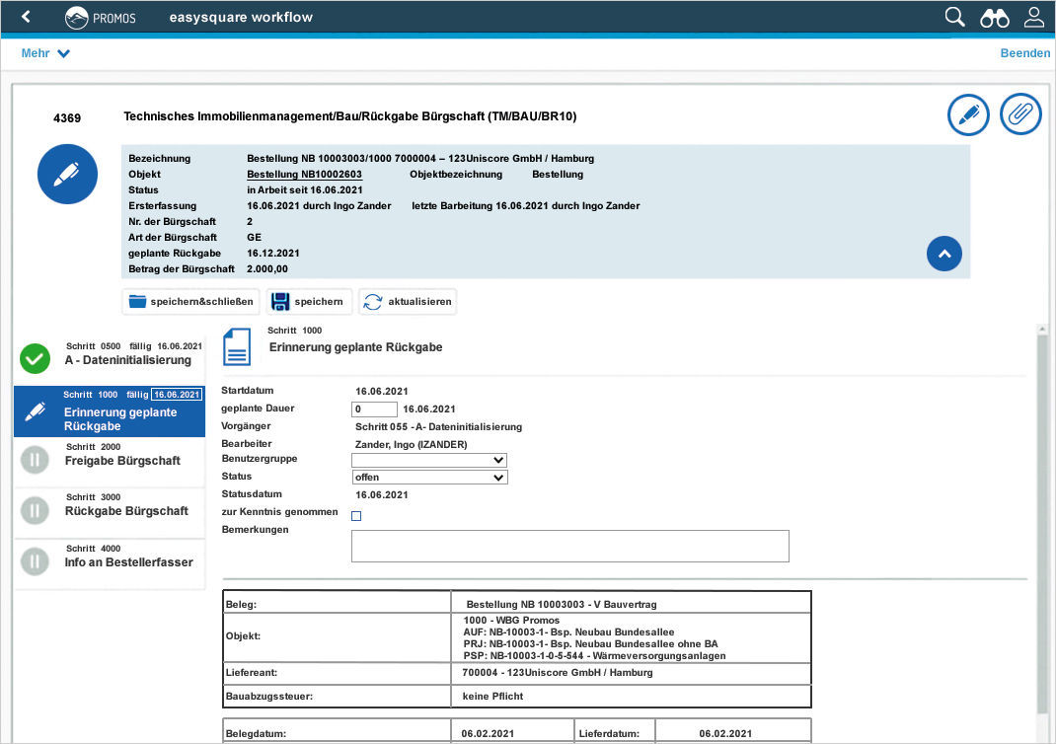Viewport: 1056px width, 744px height.
Task: Click the speichern button
Action: pos(311,301)
